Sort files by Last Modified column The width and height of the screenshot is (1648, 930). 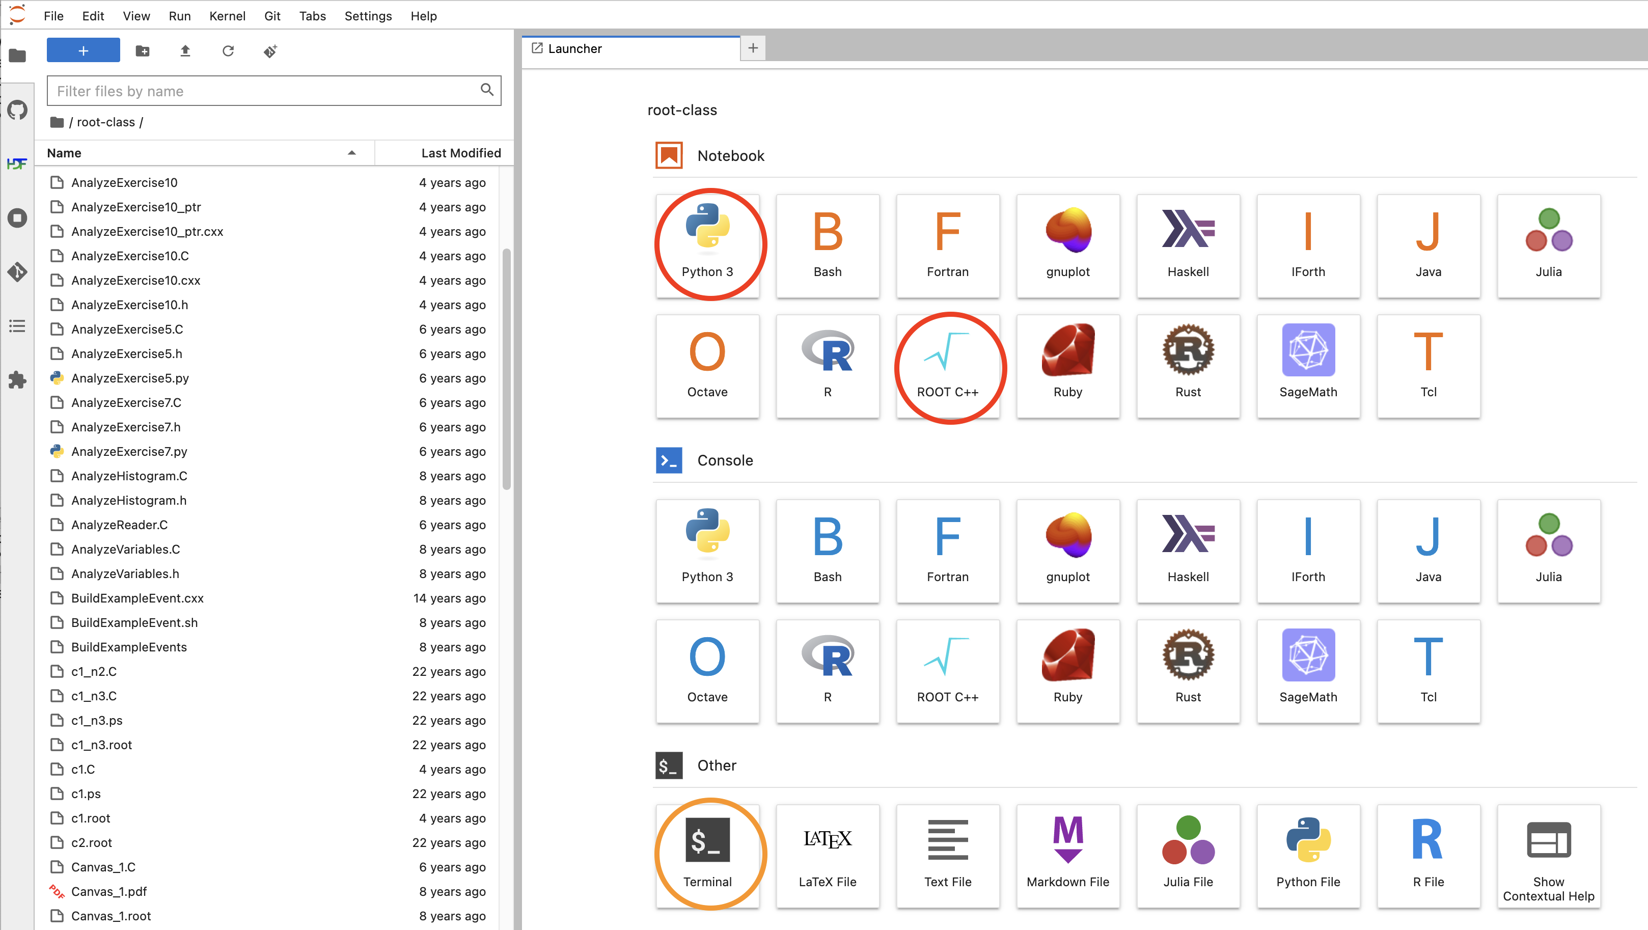point(460,153)
